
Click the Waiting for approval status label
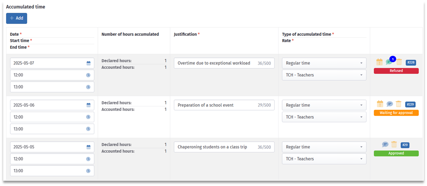click(396, 113)
